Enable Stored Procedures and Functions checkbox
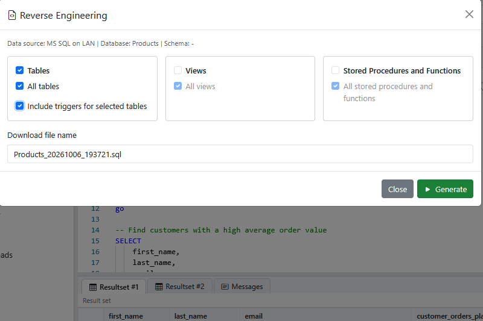This screenshot has height=321, width=483. tap(336, 70)
